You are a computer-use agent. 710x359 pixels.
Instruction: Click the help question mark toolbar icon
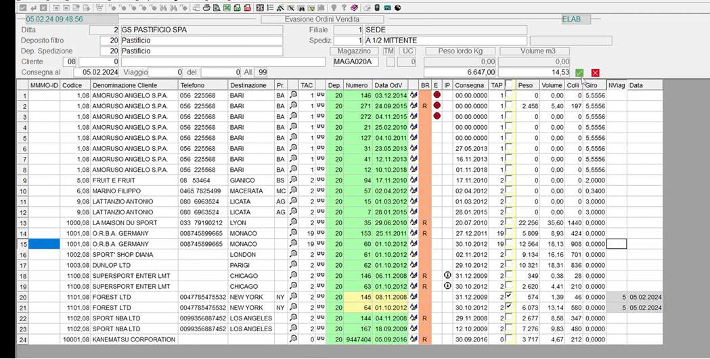(343, 8)
